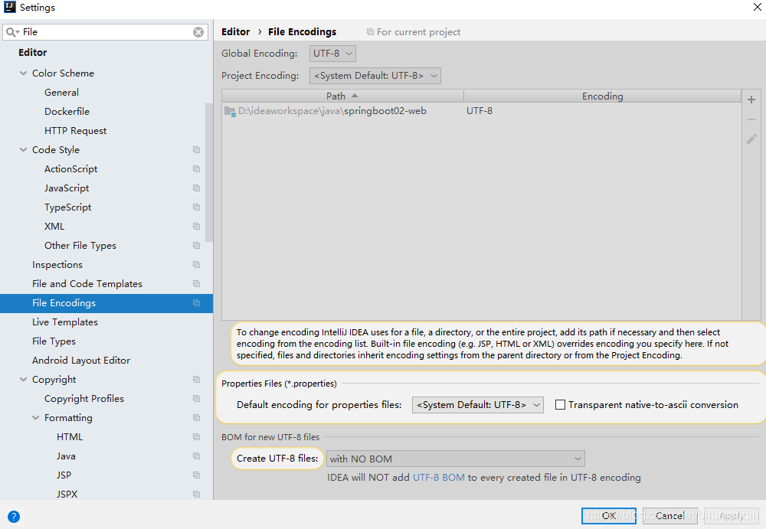This screenshot has height=529, width=766.
Task: Click project-level icon beside Other File Types
Action: pos(196,245)
